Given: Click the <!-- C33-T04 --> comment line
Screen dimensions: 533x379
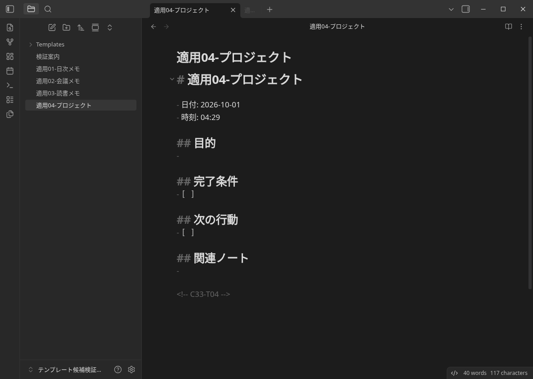Looking at the screenshot, I should (x=203, y=294).
